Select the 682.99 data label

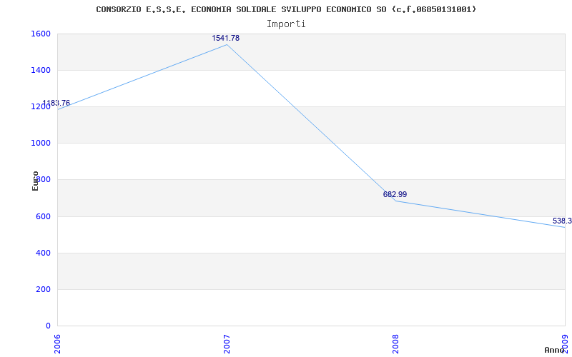395,194
